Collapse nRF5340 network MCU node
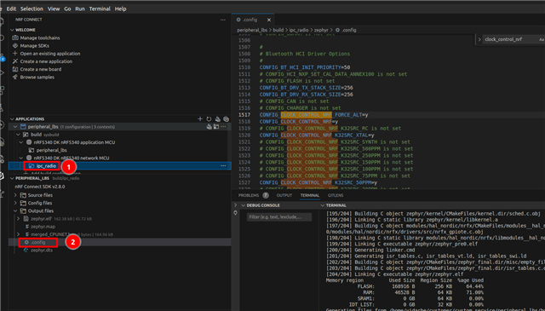 (21, 158)
